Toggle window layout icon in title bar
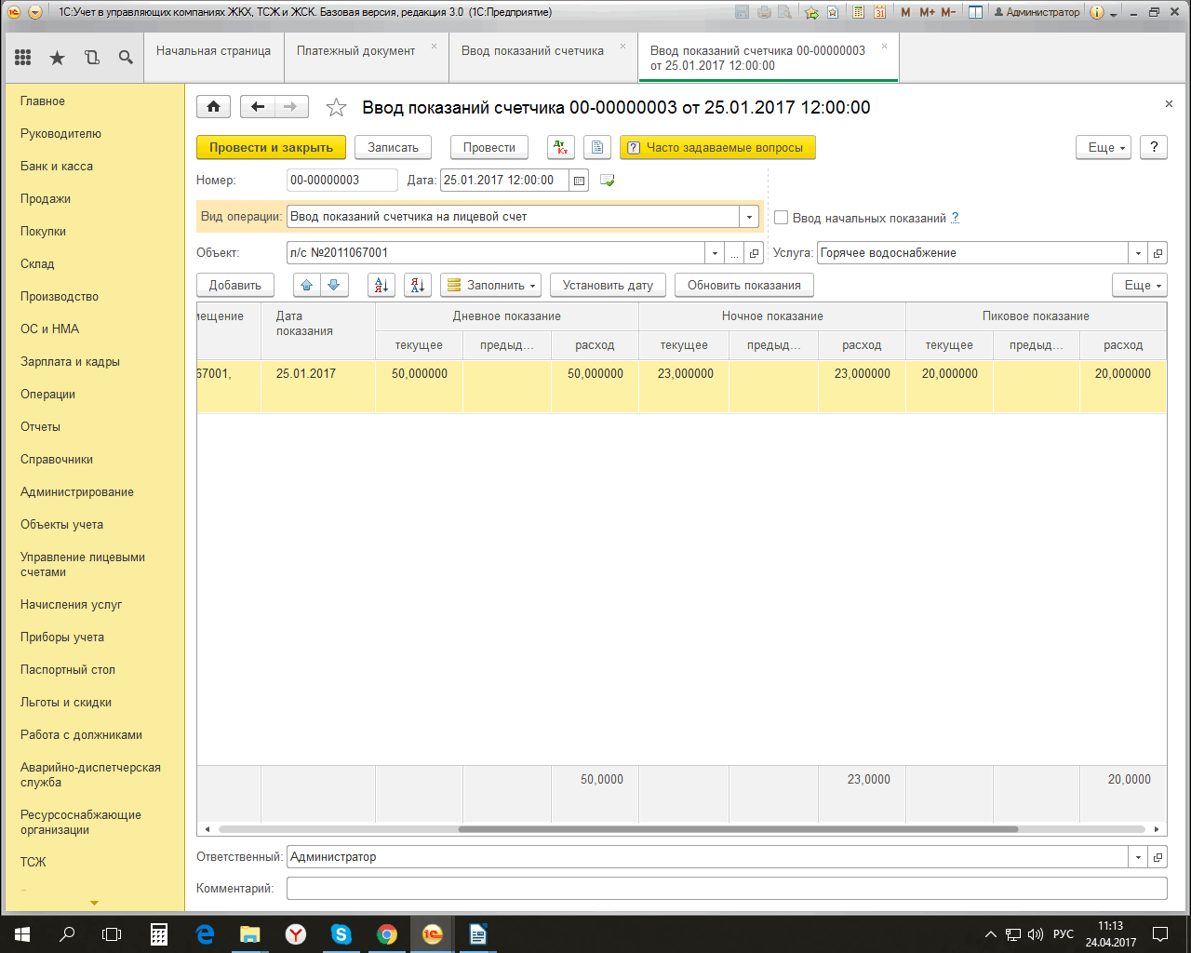This screenshot has width=1191, height=953. click(975, 12)
